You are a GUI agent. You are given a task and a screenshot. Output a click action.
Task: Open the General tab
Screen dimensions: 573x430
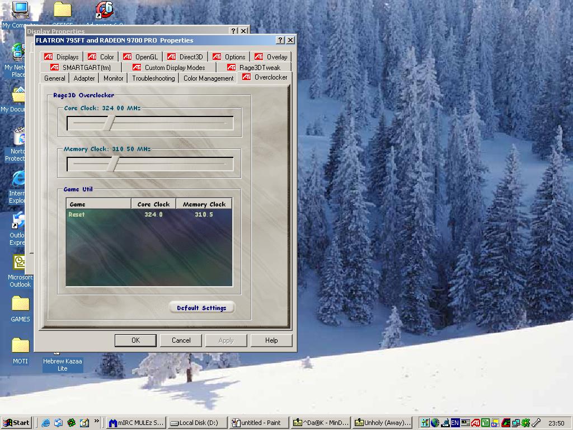[55, 78]
